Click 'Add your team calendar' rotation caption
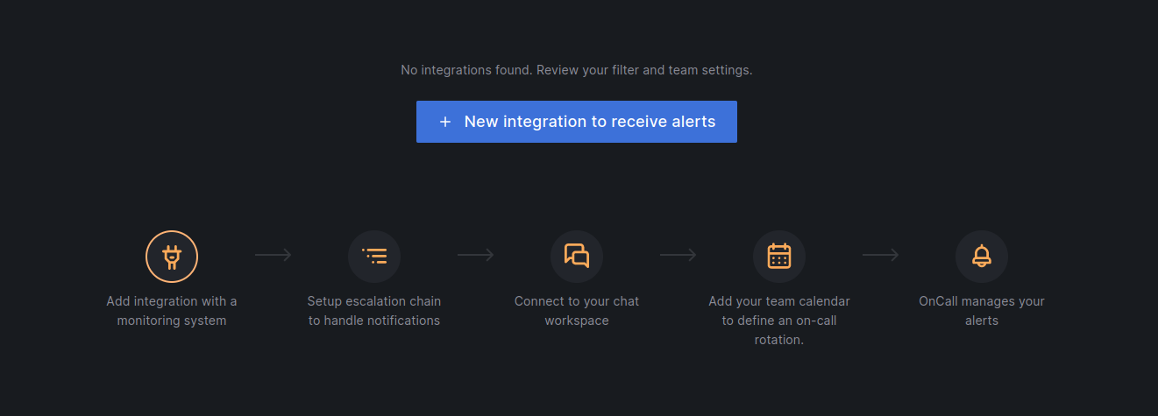This screenshot has height=416, width=1158. pos(779,321)
